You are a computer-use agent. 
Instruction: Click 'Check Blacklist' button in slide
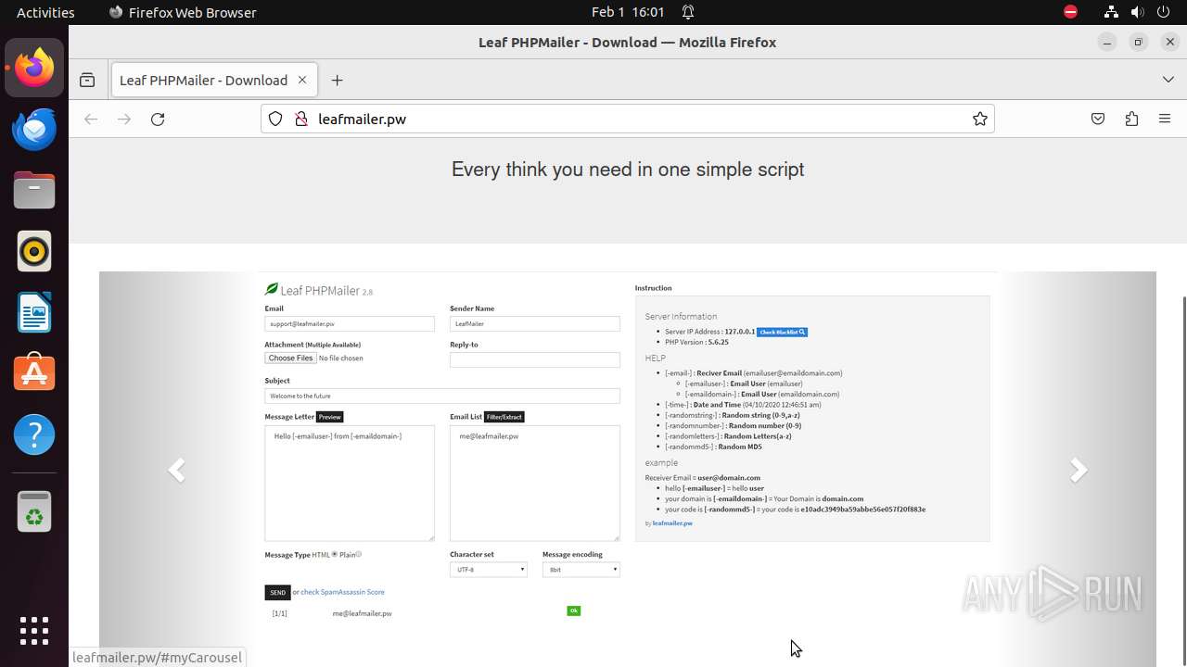click(x=783, y=332)
